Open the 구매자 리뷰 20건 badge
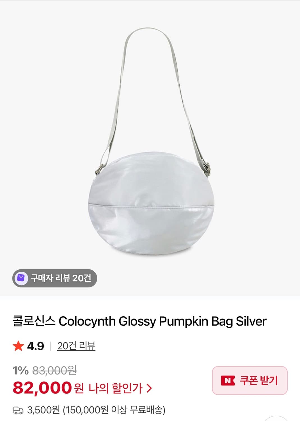This screenshot has width=300, height=421. tap(55, 278)
